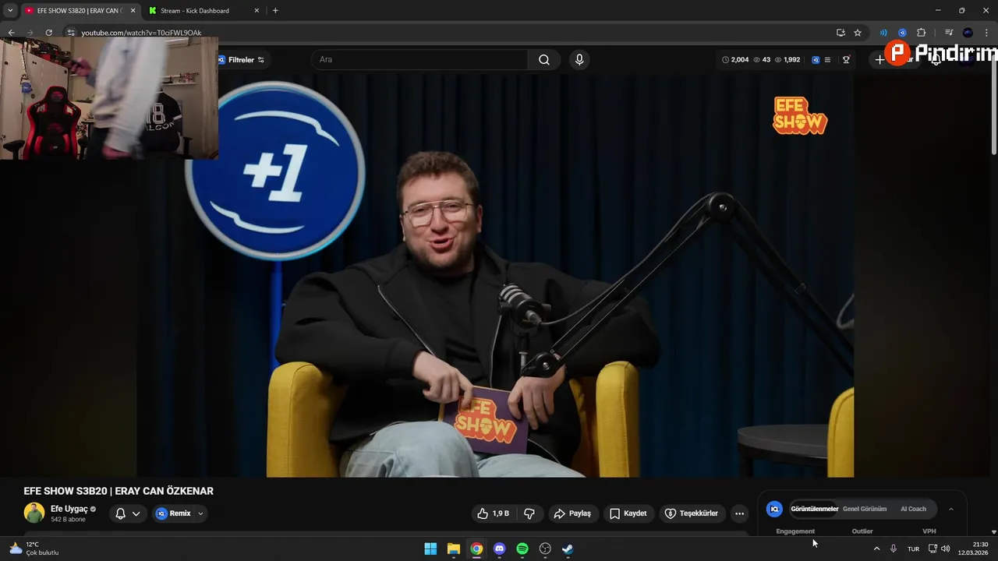Play or pause the Efe Show video
The width and height of the screenshot is (998, 561).
[495, 275]
